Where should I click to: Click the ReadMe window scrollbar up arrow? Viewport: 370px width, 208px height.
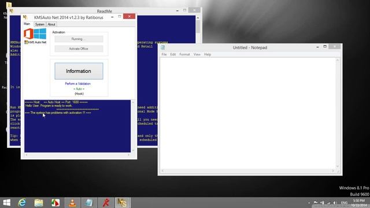tap(198, 18)
